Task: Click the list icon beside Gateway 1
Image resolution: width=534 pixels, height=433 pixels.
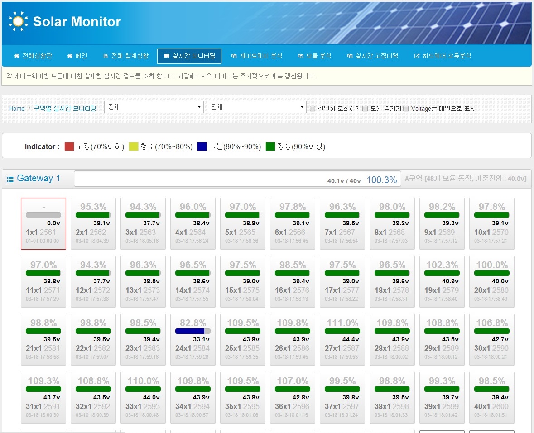Action: click(x=10, y=179)
